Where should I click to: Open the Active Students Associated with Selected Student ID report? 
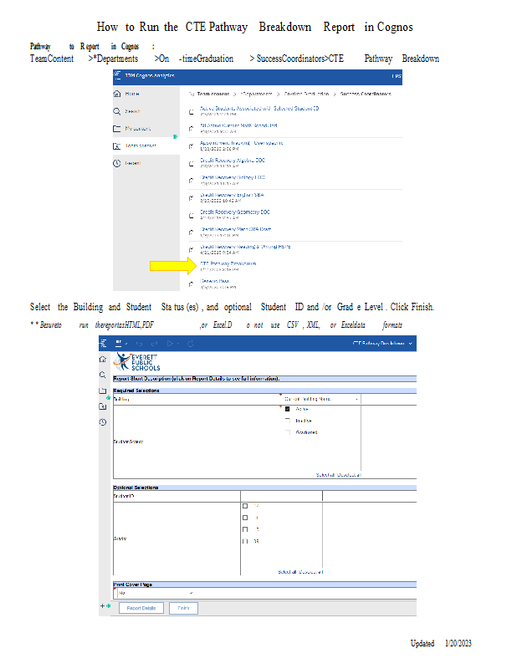[x=259, y=109]
